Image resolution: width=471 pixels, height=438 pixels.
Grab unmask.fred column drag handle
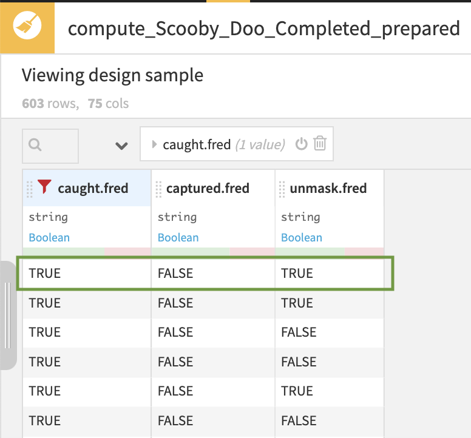[x=282, y=189]
